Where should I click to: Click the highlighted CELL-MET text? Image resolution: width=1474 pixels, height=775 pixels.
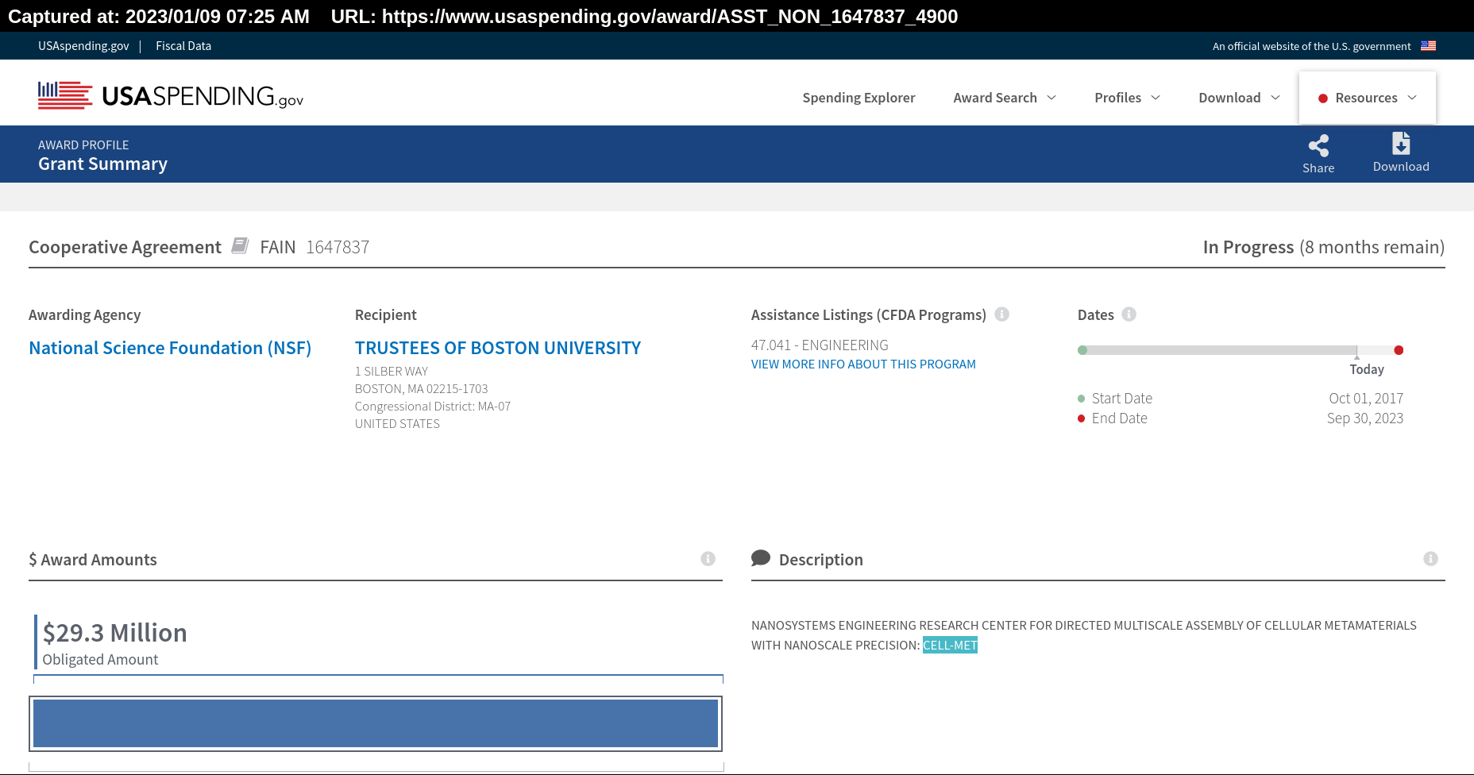tap(950, 646)
